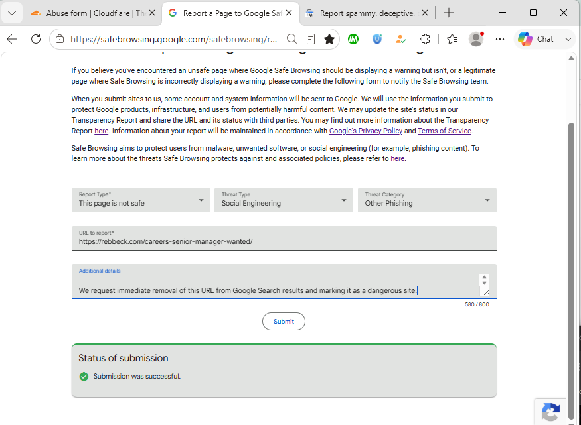Open the reader view icon

point(311,39)
